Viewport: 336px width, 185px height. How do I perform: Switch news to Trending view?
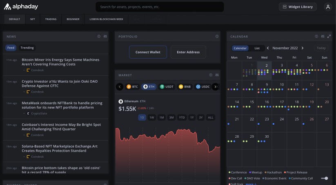(x=27, y=48)
